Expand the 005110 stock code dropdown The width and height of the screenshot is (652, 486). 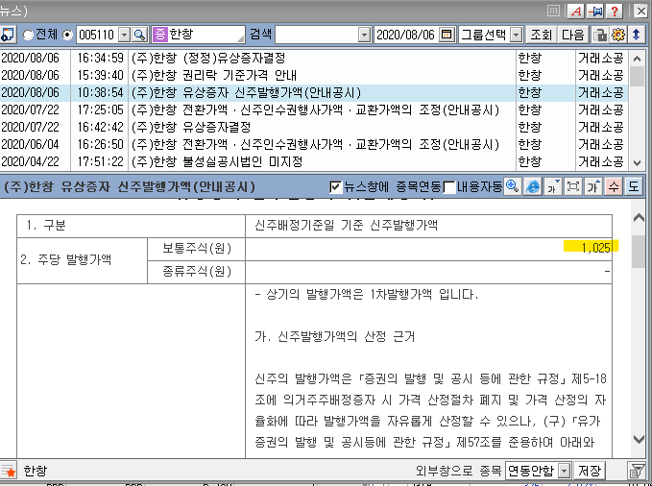(x=124, y=35)
